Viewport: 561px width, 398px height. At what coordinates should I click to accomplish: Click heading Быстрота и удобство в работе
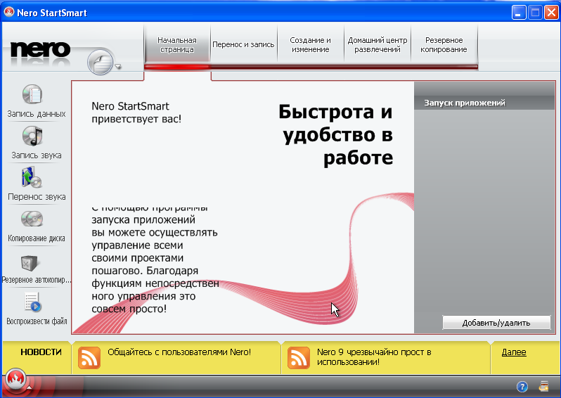tap(335, 134)
